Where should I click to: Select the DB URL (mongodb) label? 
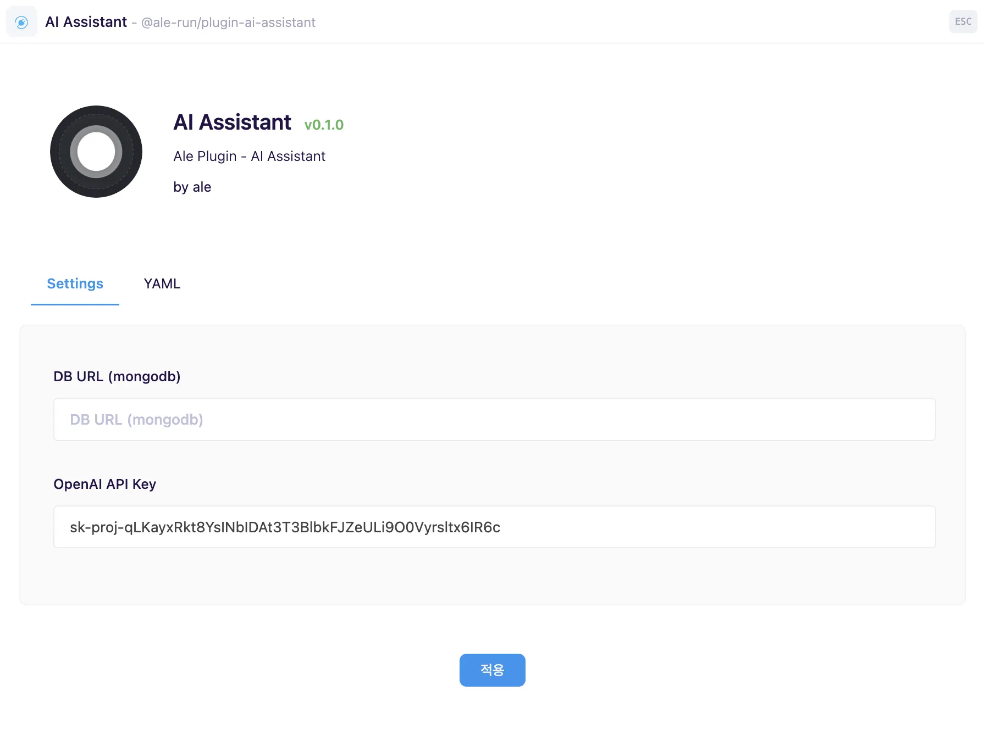click(x=117, y=376)
